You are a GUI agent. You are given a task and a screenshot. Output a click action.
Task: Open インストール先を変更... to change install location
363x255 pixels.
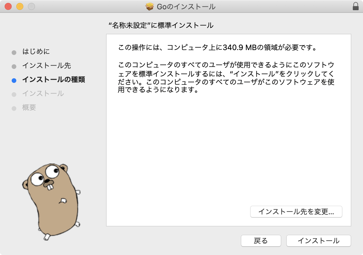pos(296,212)
